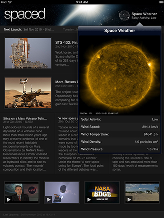Select the Wind Pressure 1.0 nPa row
The width and height of the screenshot is (164, 218).
point(120,149)
